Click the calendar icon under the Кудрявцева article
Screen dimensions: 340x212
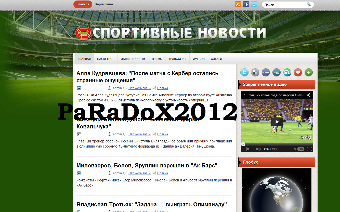[x=79, y=88]
